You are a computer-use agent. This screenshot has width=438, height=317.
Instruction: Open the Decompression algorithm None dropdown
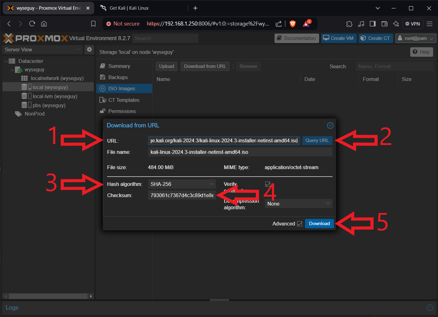[x=299, y=204]
